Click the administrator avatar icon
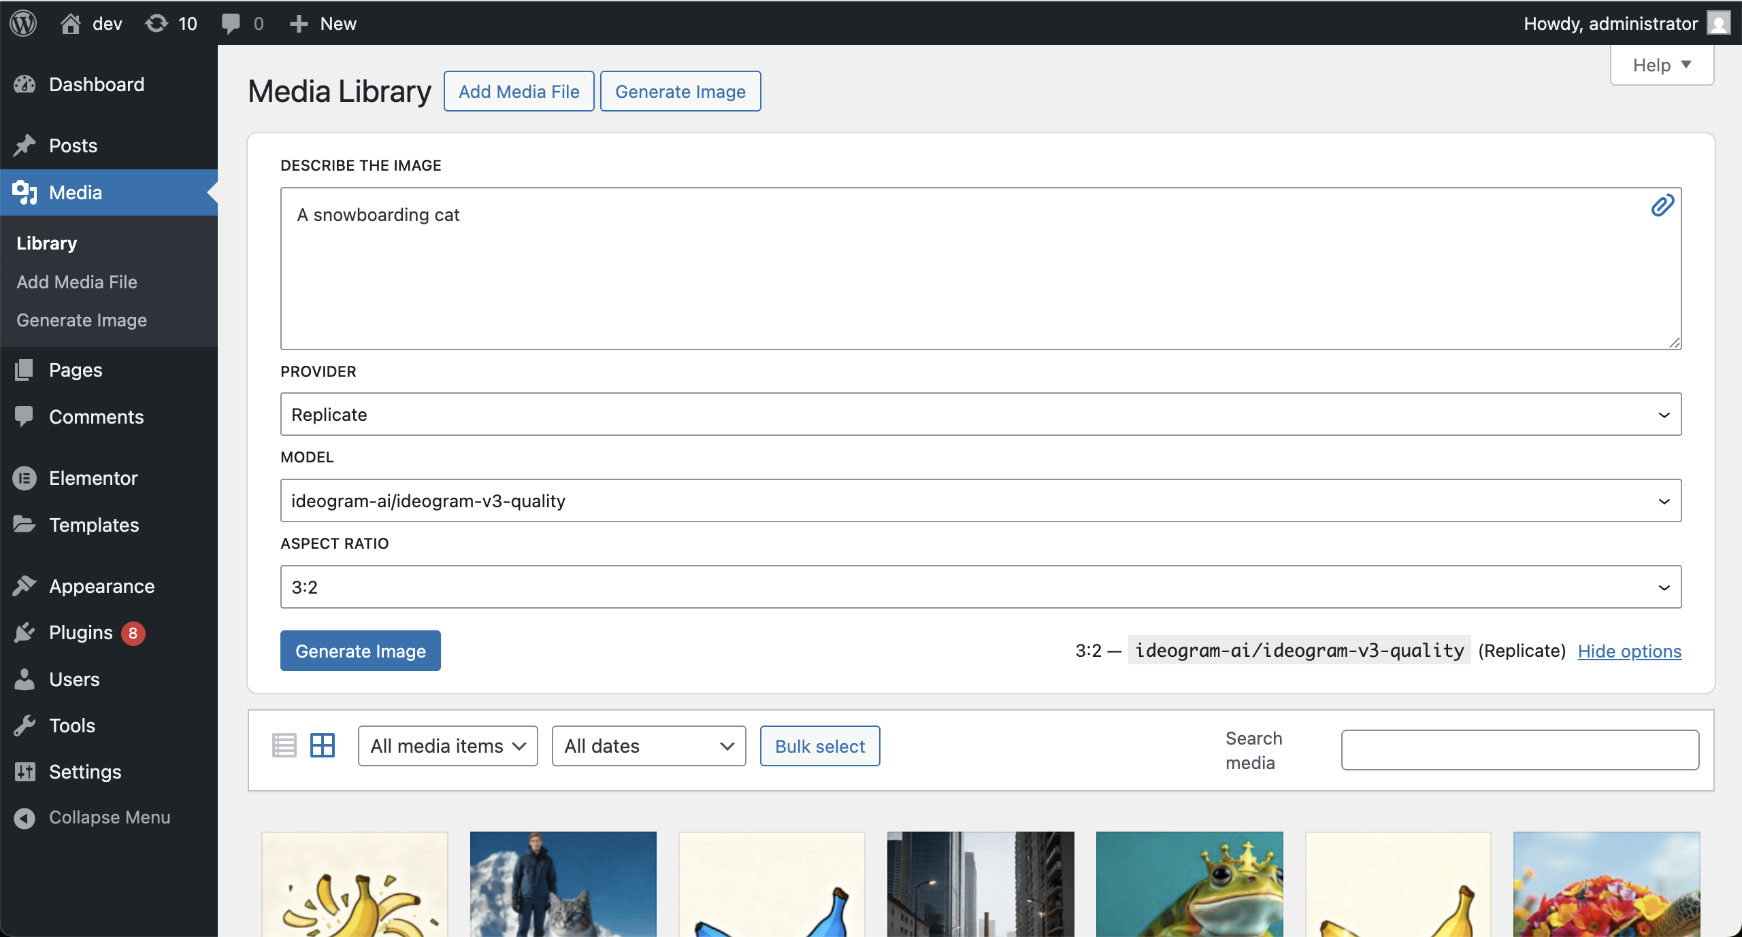The height and width of the screenshot is (937, 1742). (x=1719, y=23)
